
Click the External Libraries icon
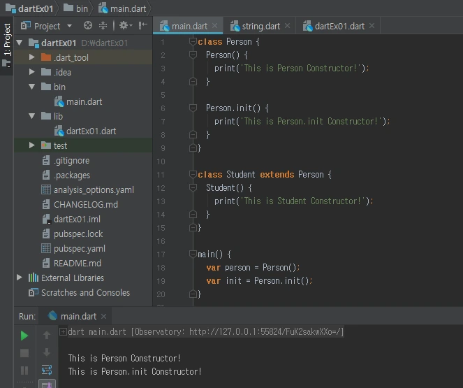click(x=34, y=278)
